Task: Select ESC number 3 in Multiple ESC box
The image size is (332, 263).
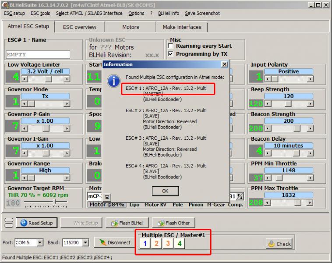Action: click(168, 244)
